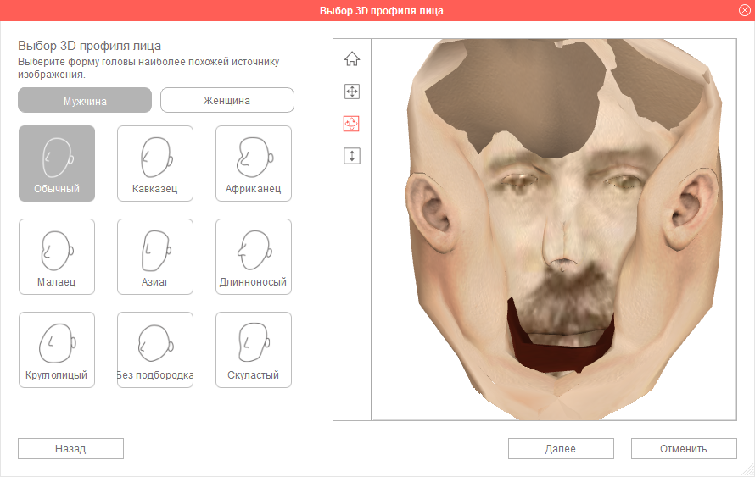Select the vertical zoom tool icon
The image size is (755, 477).
tap(352, 156)
